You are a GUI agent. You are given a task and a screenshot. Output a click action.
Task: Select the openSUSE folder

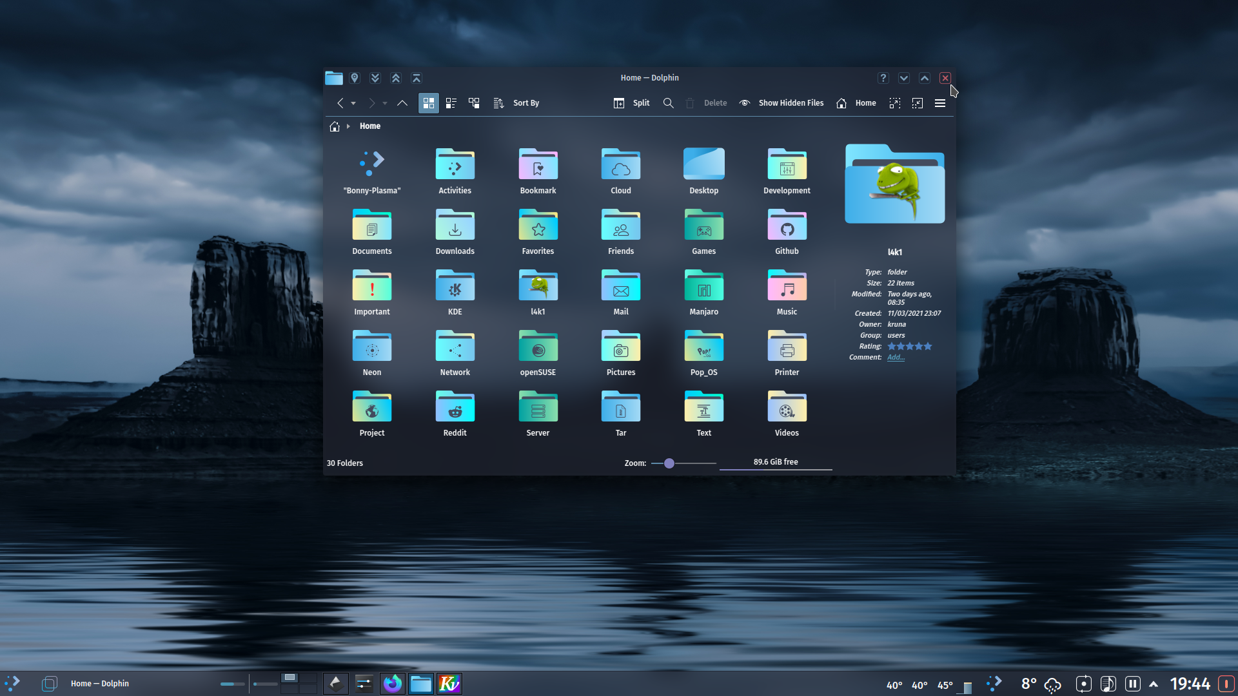pyautogui.click(x=538, y=353)
